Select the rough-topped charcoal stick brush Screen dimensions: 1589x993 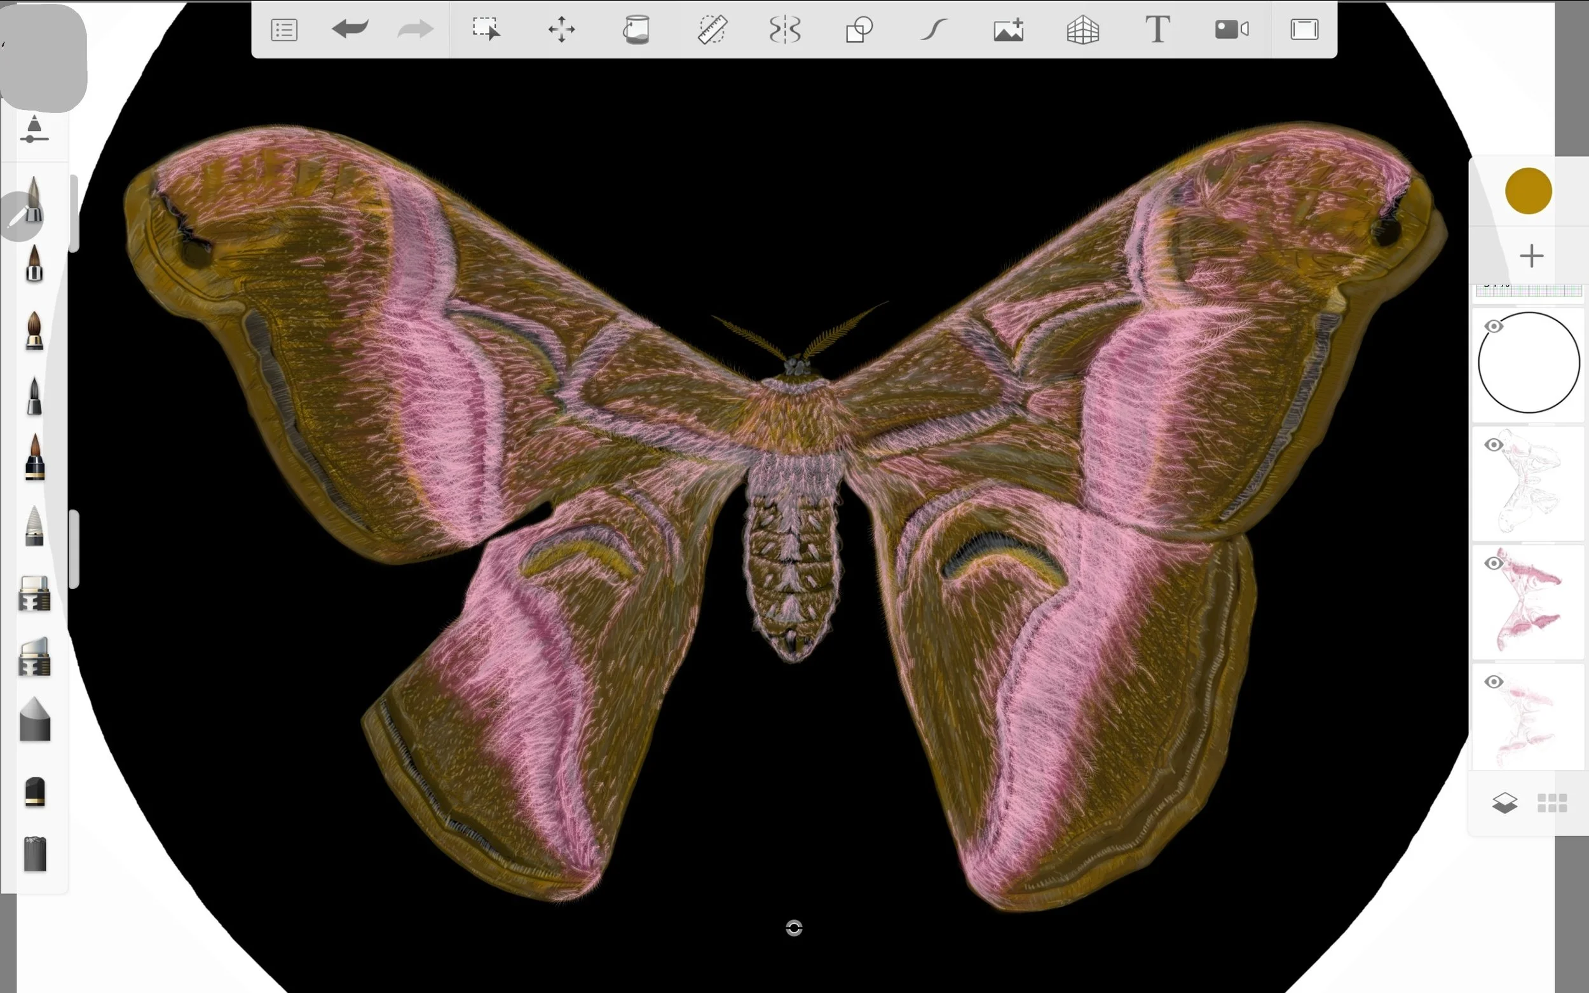pyautogui.click(x=35, y=854)
